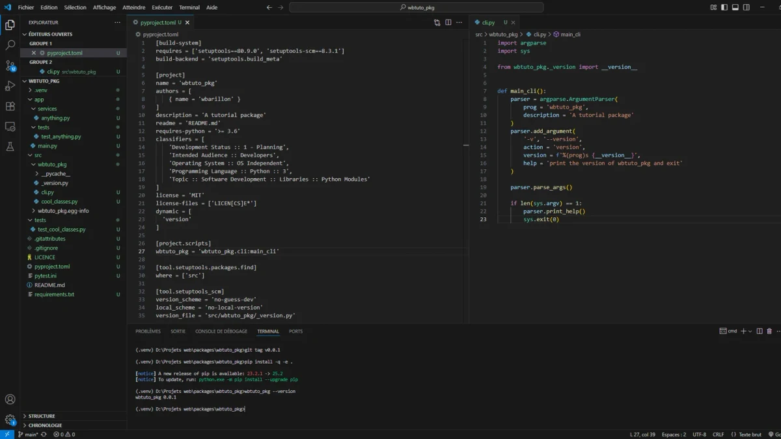This screenshot has height=439, width=781.
Task: Go forward with the right navigation arrow
Action: tap(282, 7)
